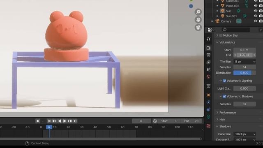This screenshot has height=148, width=263.
Task: Open the Scene properties tab
Action: (208, 69)
